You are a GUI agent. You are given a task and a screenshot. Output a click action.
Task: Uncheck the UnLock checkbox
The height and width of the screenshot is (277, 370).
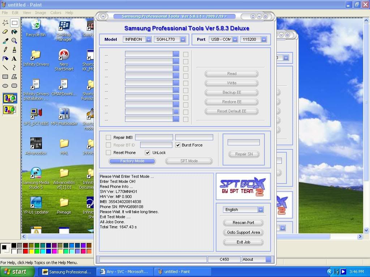point(147,153)
